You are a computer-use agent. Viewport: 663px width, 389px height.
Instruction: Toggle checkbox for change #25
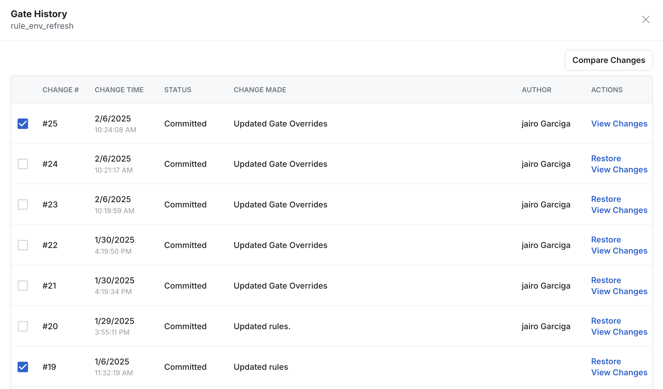(x=23, y=123)
